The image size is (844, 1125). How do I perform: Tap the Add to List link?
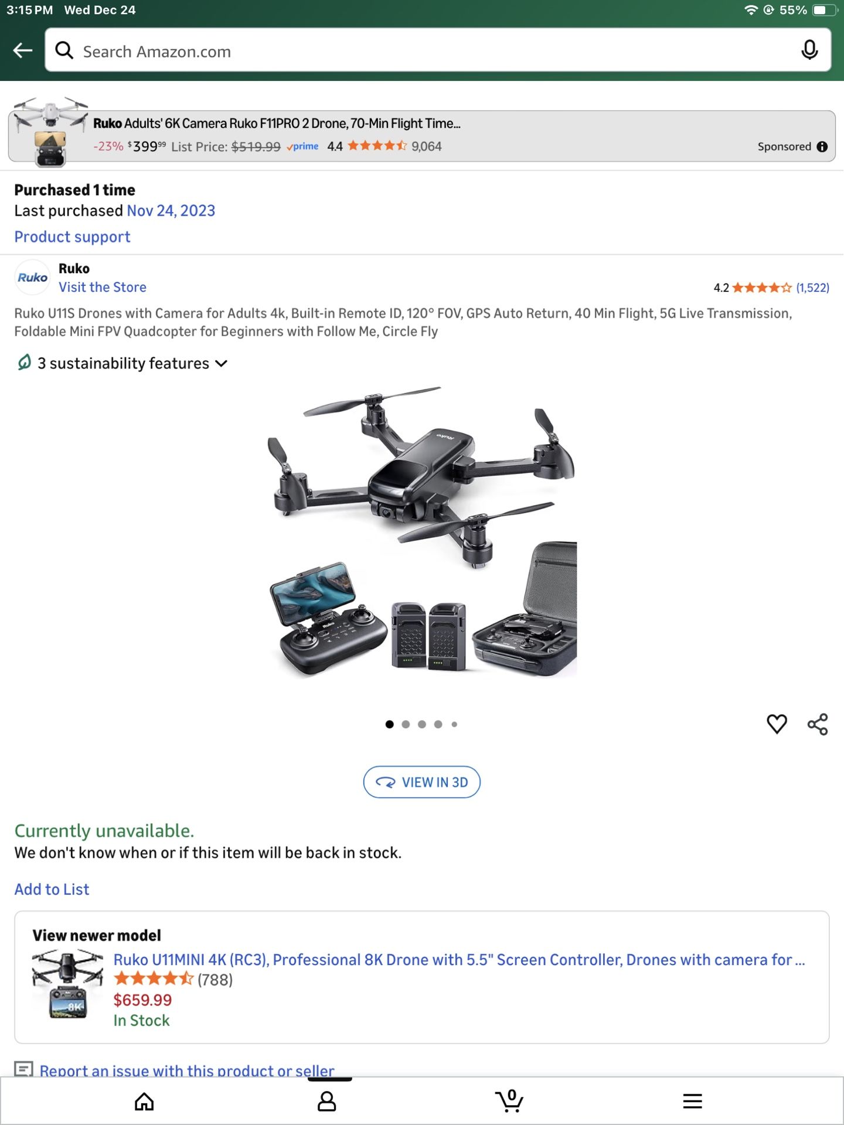[52, 889]
